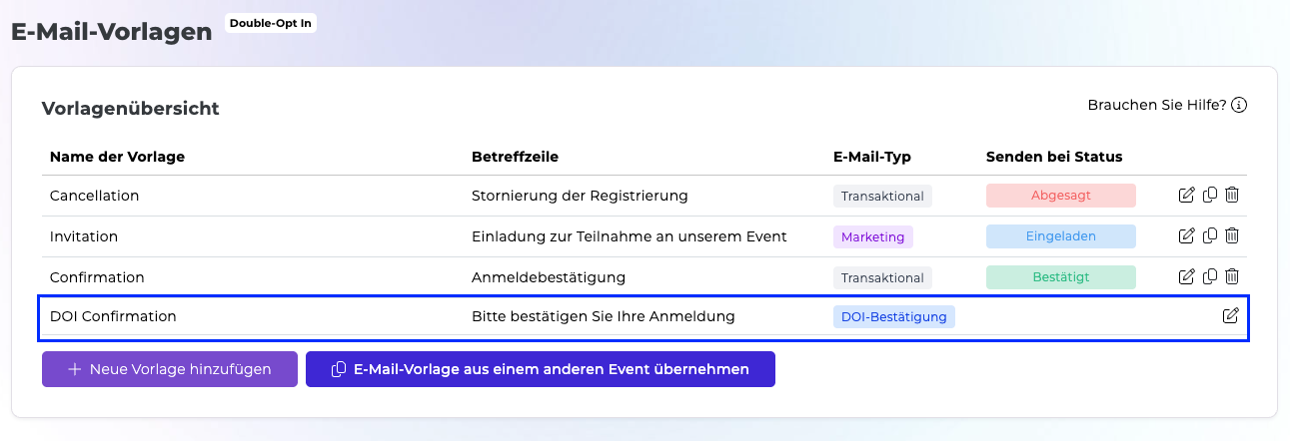The width and height of the screenshot is (1290, 441).
Task: Import E-Mail-Vorlage aus einem anderen Event
Action: 541,369
